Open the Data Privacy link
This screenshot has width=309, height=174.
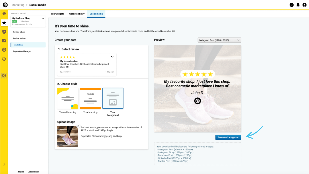[33, 172]
